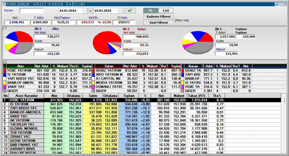Click magenta swatch beside VAKIF YAT. buyer
Image resolution: width=289 pixels, height=156 pixels.
(5, 87)
